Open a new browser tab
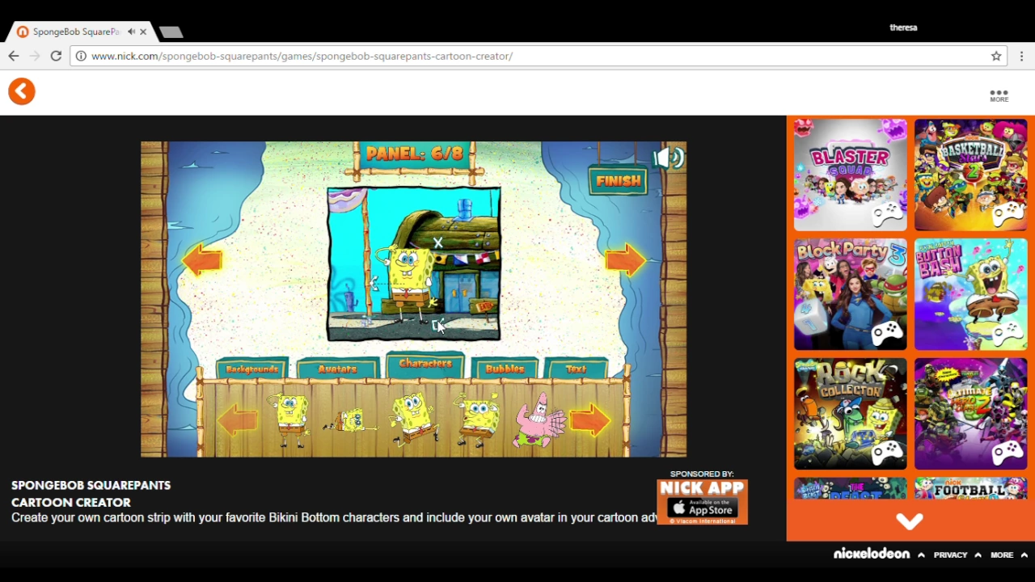This screenshot has width=1035, height=582. 171,32
